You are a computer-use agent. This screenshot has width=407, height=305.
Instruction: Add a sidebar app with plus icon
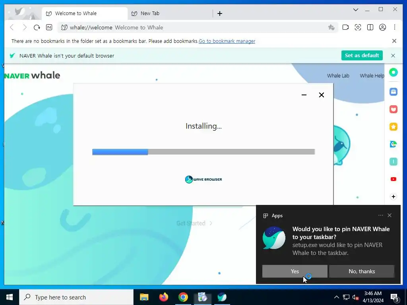coord(393,197)
